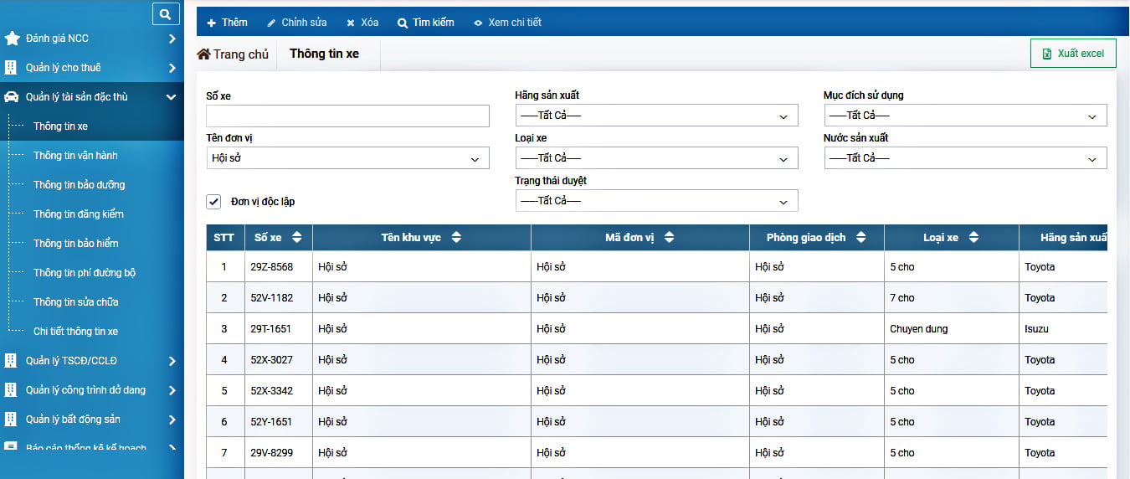Click Thêm to add a vehicle
Image resolution: width=1130 pixels, height=479 pixels.
[228, 23]
